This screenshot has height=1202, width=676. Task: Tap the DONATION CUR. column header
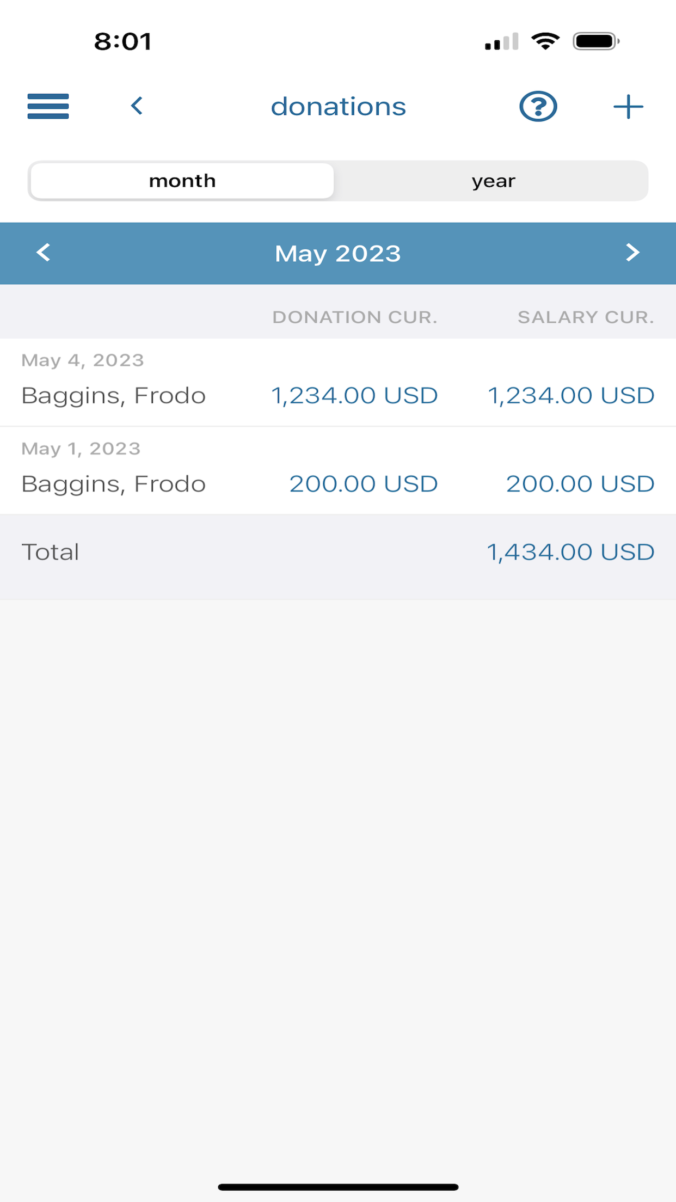(355, 317)
